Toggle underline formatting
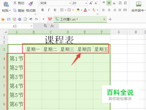Viewport: 146px width, 110px height. (55, 10)
